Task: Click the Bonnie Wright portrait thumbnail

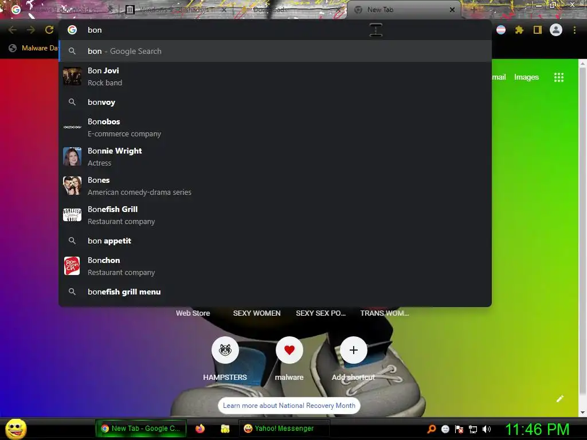Action: pyautogui.click(x=72, y=156)
